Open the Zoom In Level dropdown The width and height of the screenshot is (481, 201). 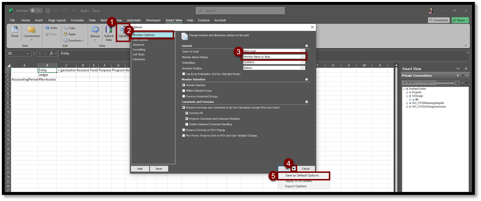point(303,51)
